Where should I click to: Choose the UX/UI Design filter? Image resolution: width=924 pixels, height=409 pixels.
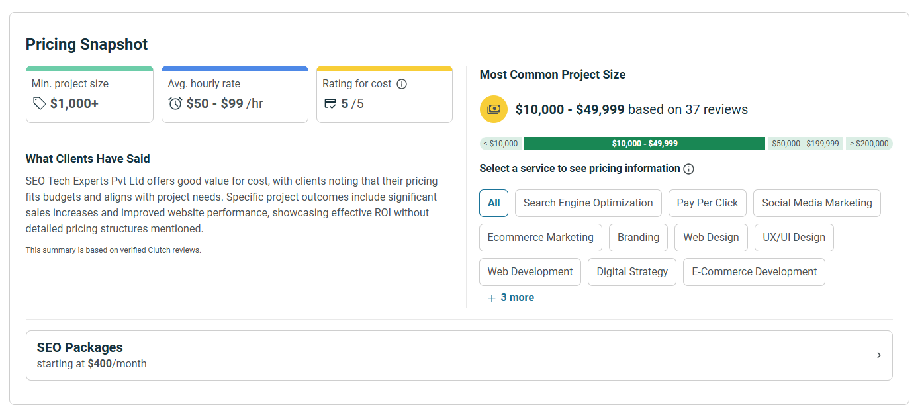[x=794, y=238]
